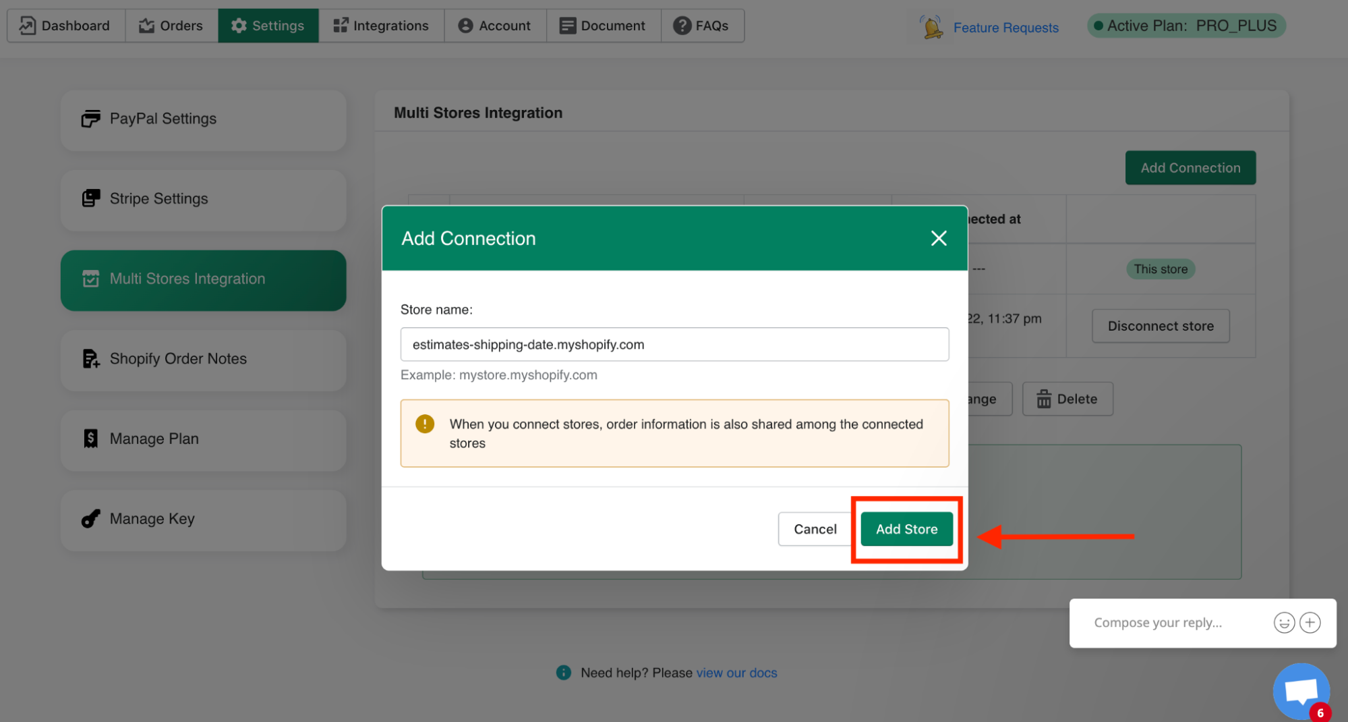Close the Add Connection dialog with the X
This screenshot has width=1348, height=722.
coord(939,238)
